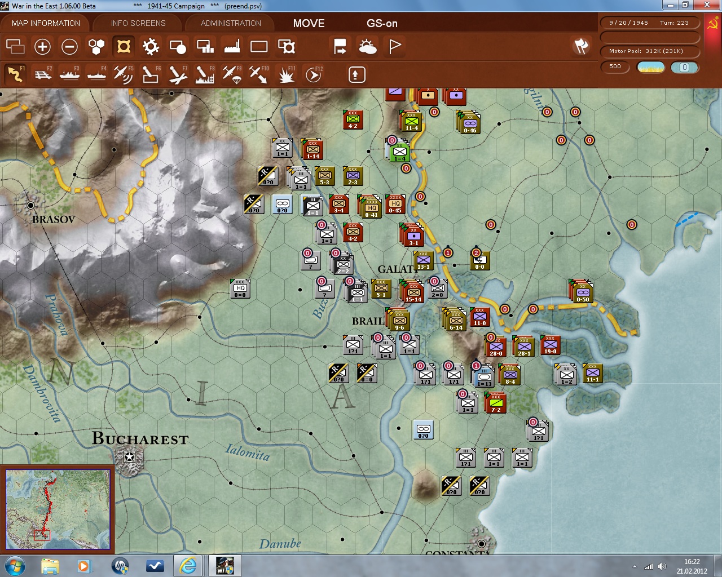Image resolution: width=722 pixels, height=577 pixels.
Task: Click the boxed up-arrow toolbar icon
Action: coord(356,74)
